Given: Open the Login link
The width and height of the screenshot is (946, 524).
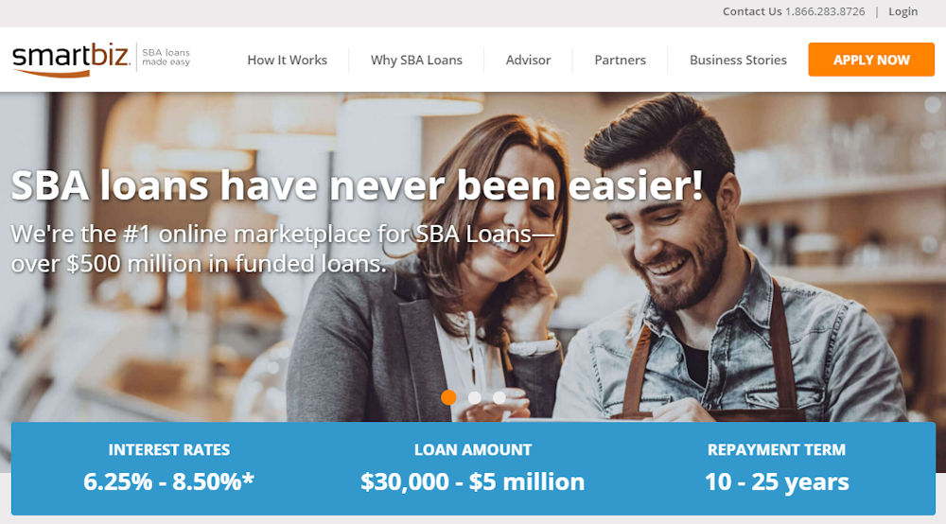Looking at the screenshot, I should coord(902,11).
